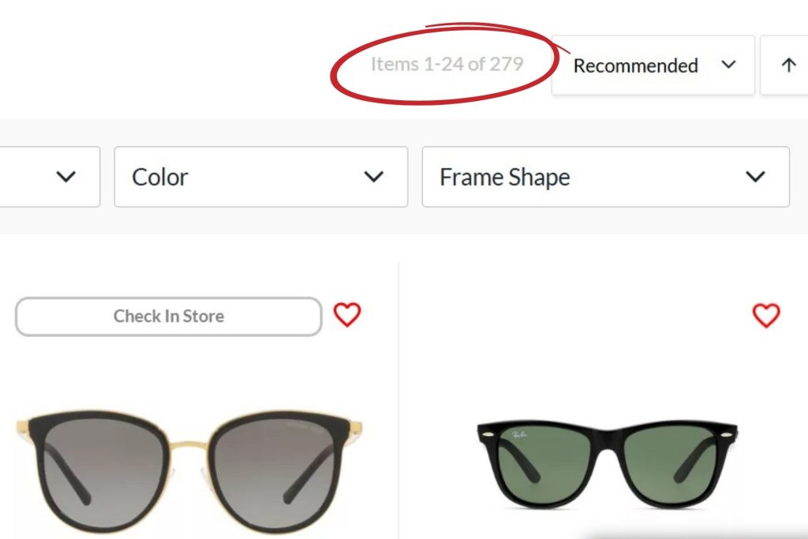Open the Frame Shape filter
The width and height of the screenshot is (808, 539).
(x=605, y=177)
